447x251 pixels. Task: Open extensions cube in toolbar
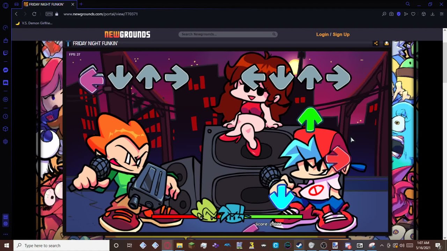pos(424,14)
